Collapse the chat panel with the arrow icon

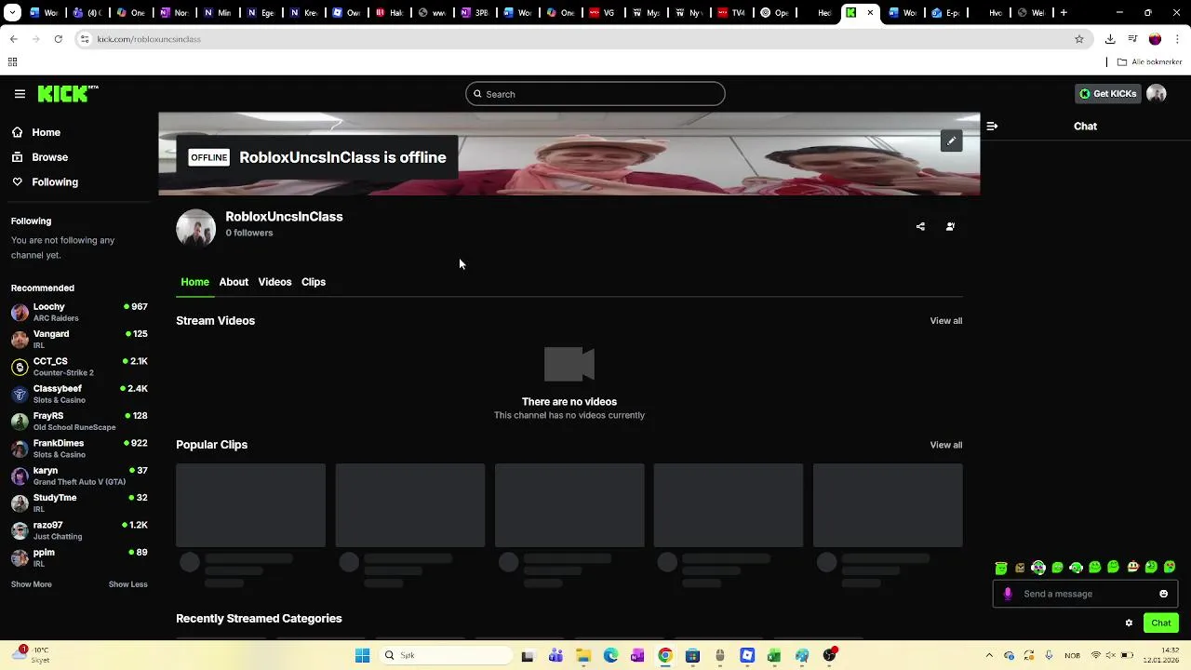992,126
